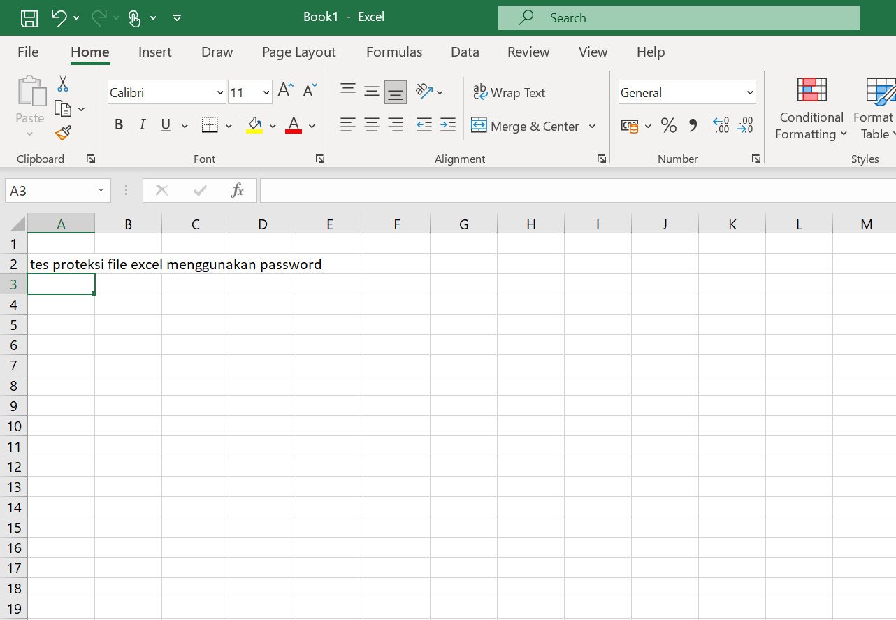Open the Calibri font name dropdown
Viewport: 896px width, 620px height.
(x=220, y=93)
